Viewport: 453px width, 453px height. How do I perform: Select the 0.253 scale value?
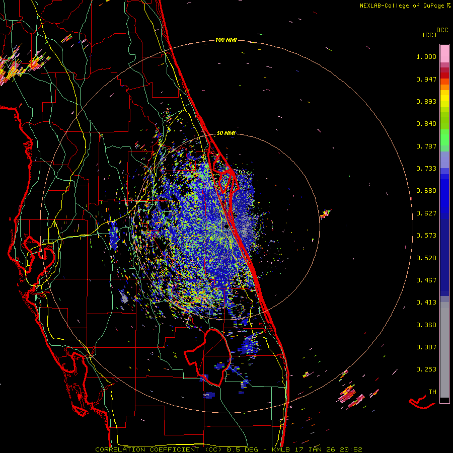pyautogui.click(x=426, y=369)
